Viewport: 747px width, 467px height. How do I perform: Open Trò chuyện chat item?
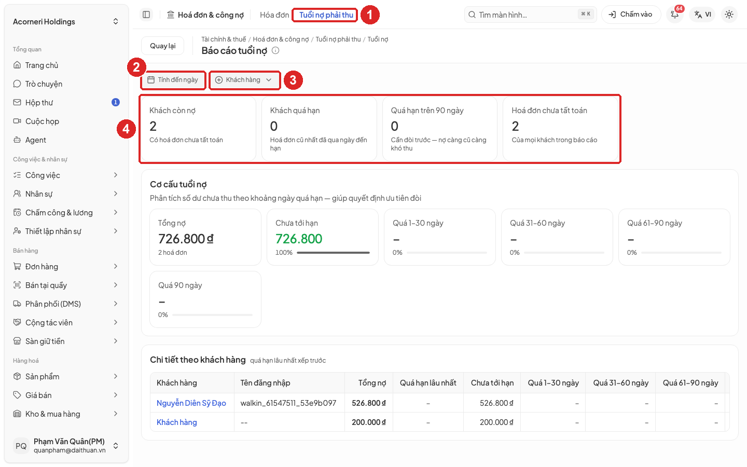66,84
